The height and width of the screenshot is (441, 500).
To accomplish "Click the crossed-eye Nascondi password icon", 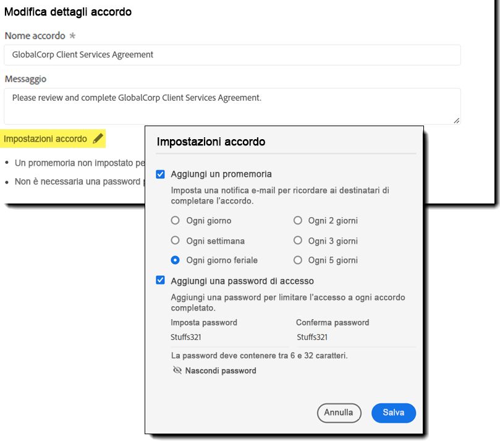I will [x=177, y=370].
